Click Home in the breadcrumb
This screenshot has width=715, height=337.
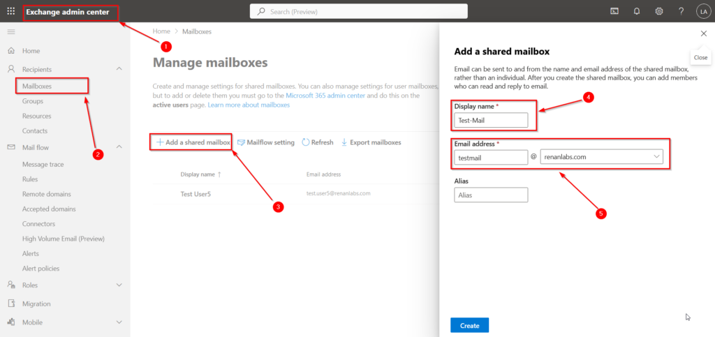[161, 31]
